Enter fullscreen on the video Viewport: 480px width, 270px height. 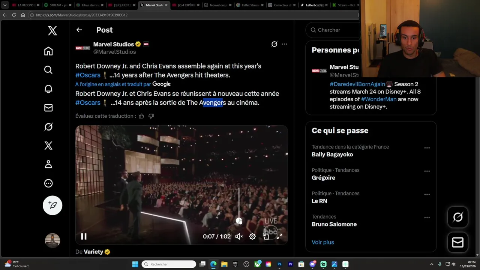pyautogui.click(x=279, y=236)
